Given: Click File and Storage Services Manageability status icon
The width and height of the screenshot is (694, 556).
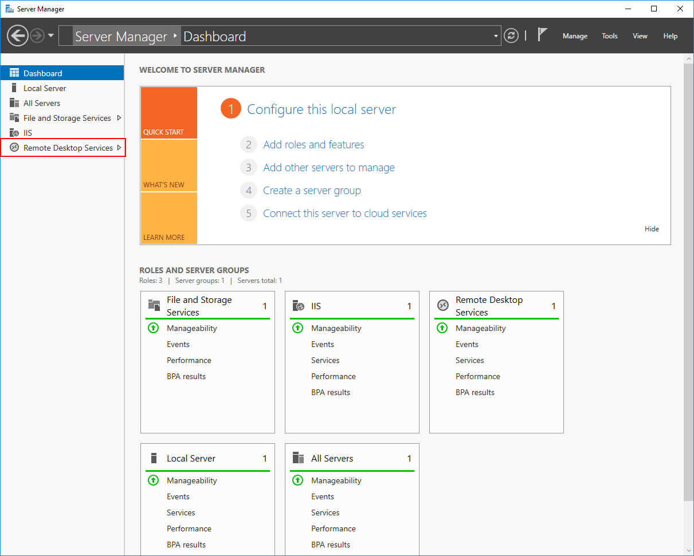Looking at the screenshot, I should pos(153,328).
